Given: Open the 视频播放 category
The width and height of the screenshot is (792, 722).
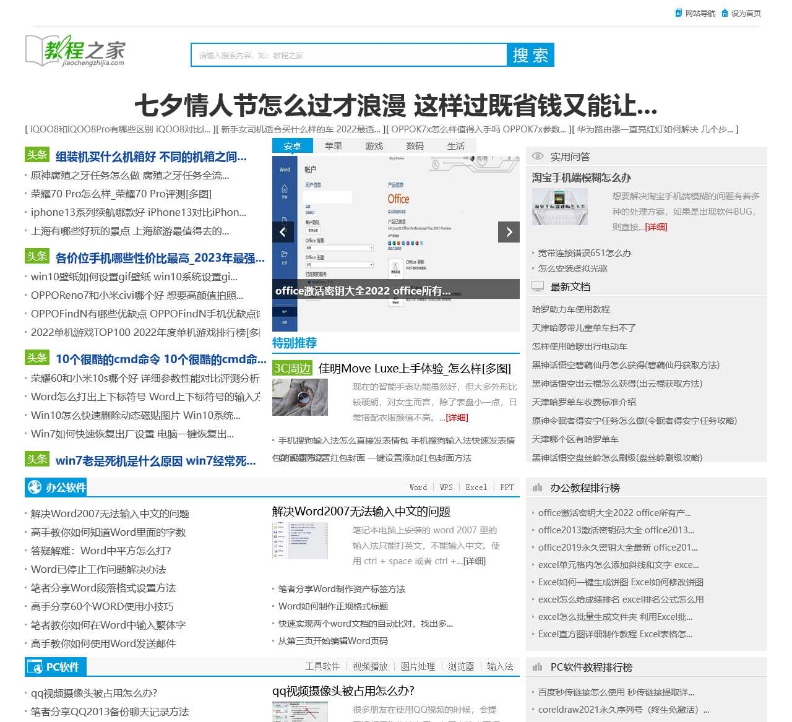Looking at the screenshot, I should [370, 666].
